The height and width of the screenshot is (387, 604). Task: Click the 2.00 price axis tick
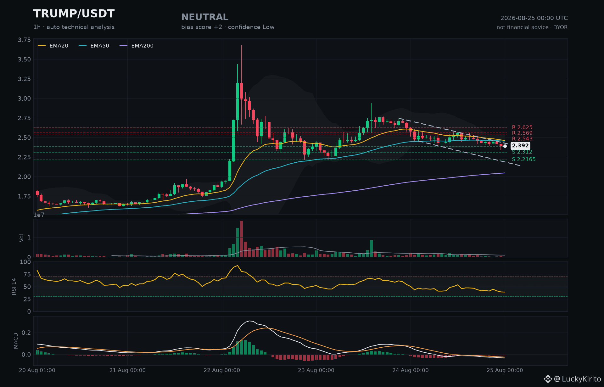(24, 177)
